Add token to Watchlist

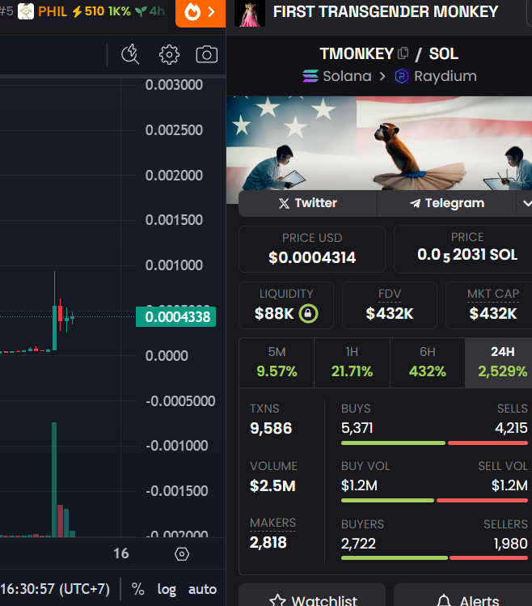click(312, 597)
